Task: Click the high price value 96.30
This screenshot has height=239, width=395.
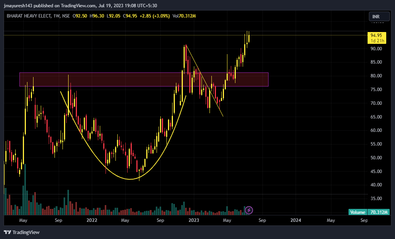Action: pyautogui.click(x=98, y=16)
